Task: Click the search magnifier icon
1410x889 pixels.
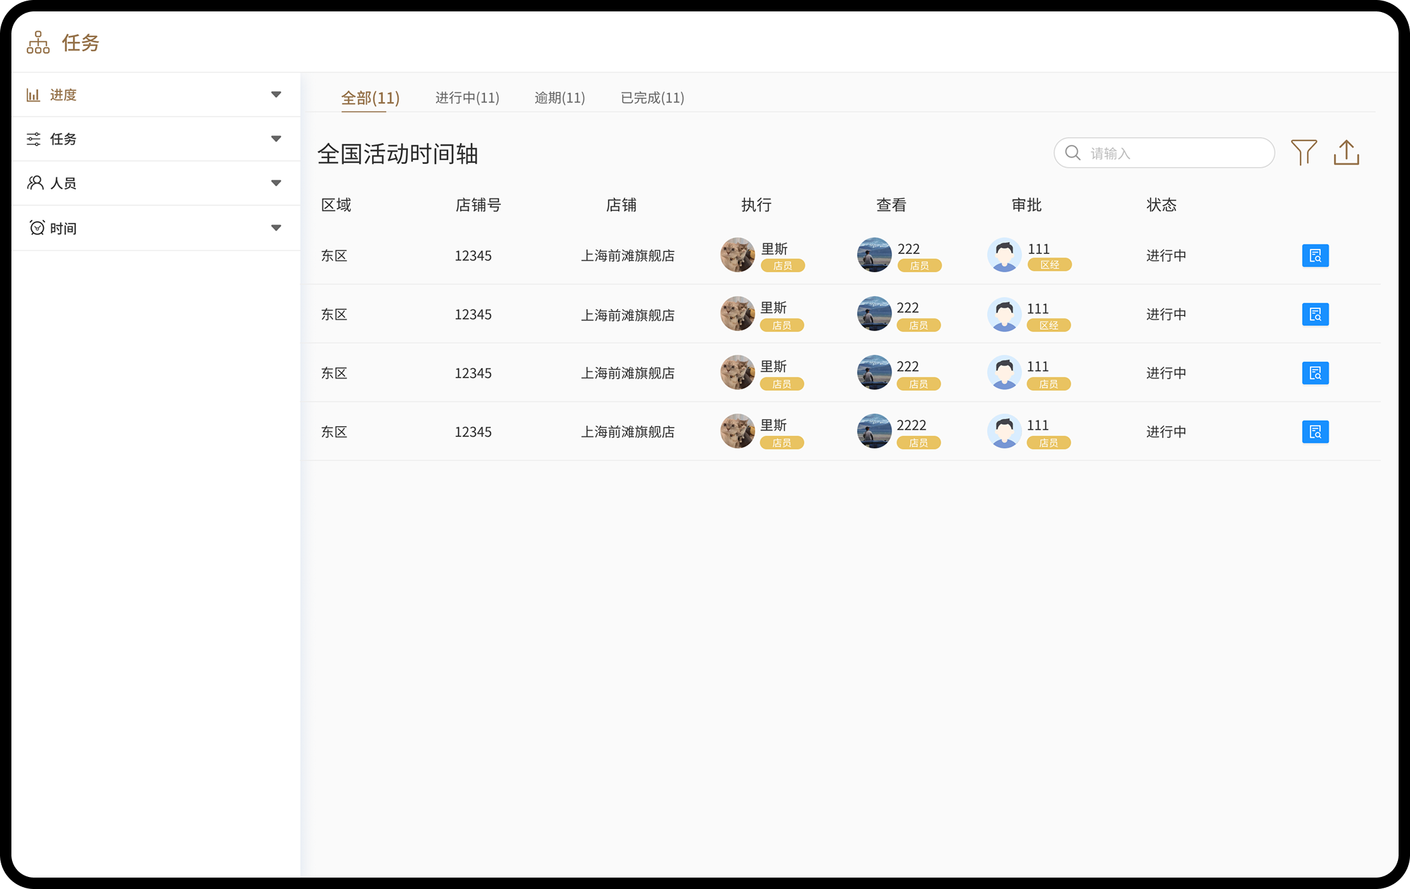Action: click(1072, 153)
